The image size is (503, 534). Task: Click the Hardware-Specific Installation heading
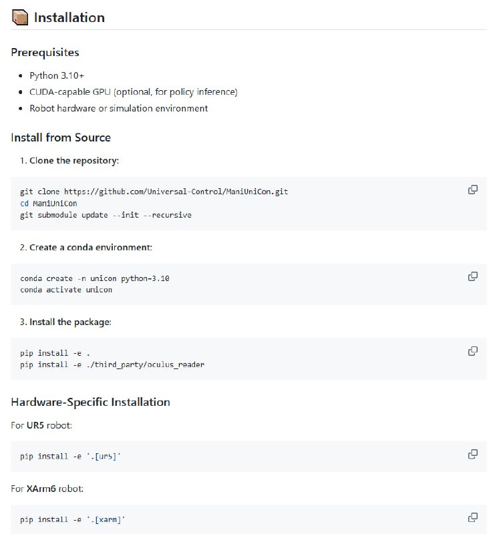90,402
